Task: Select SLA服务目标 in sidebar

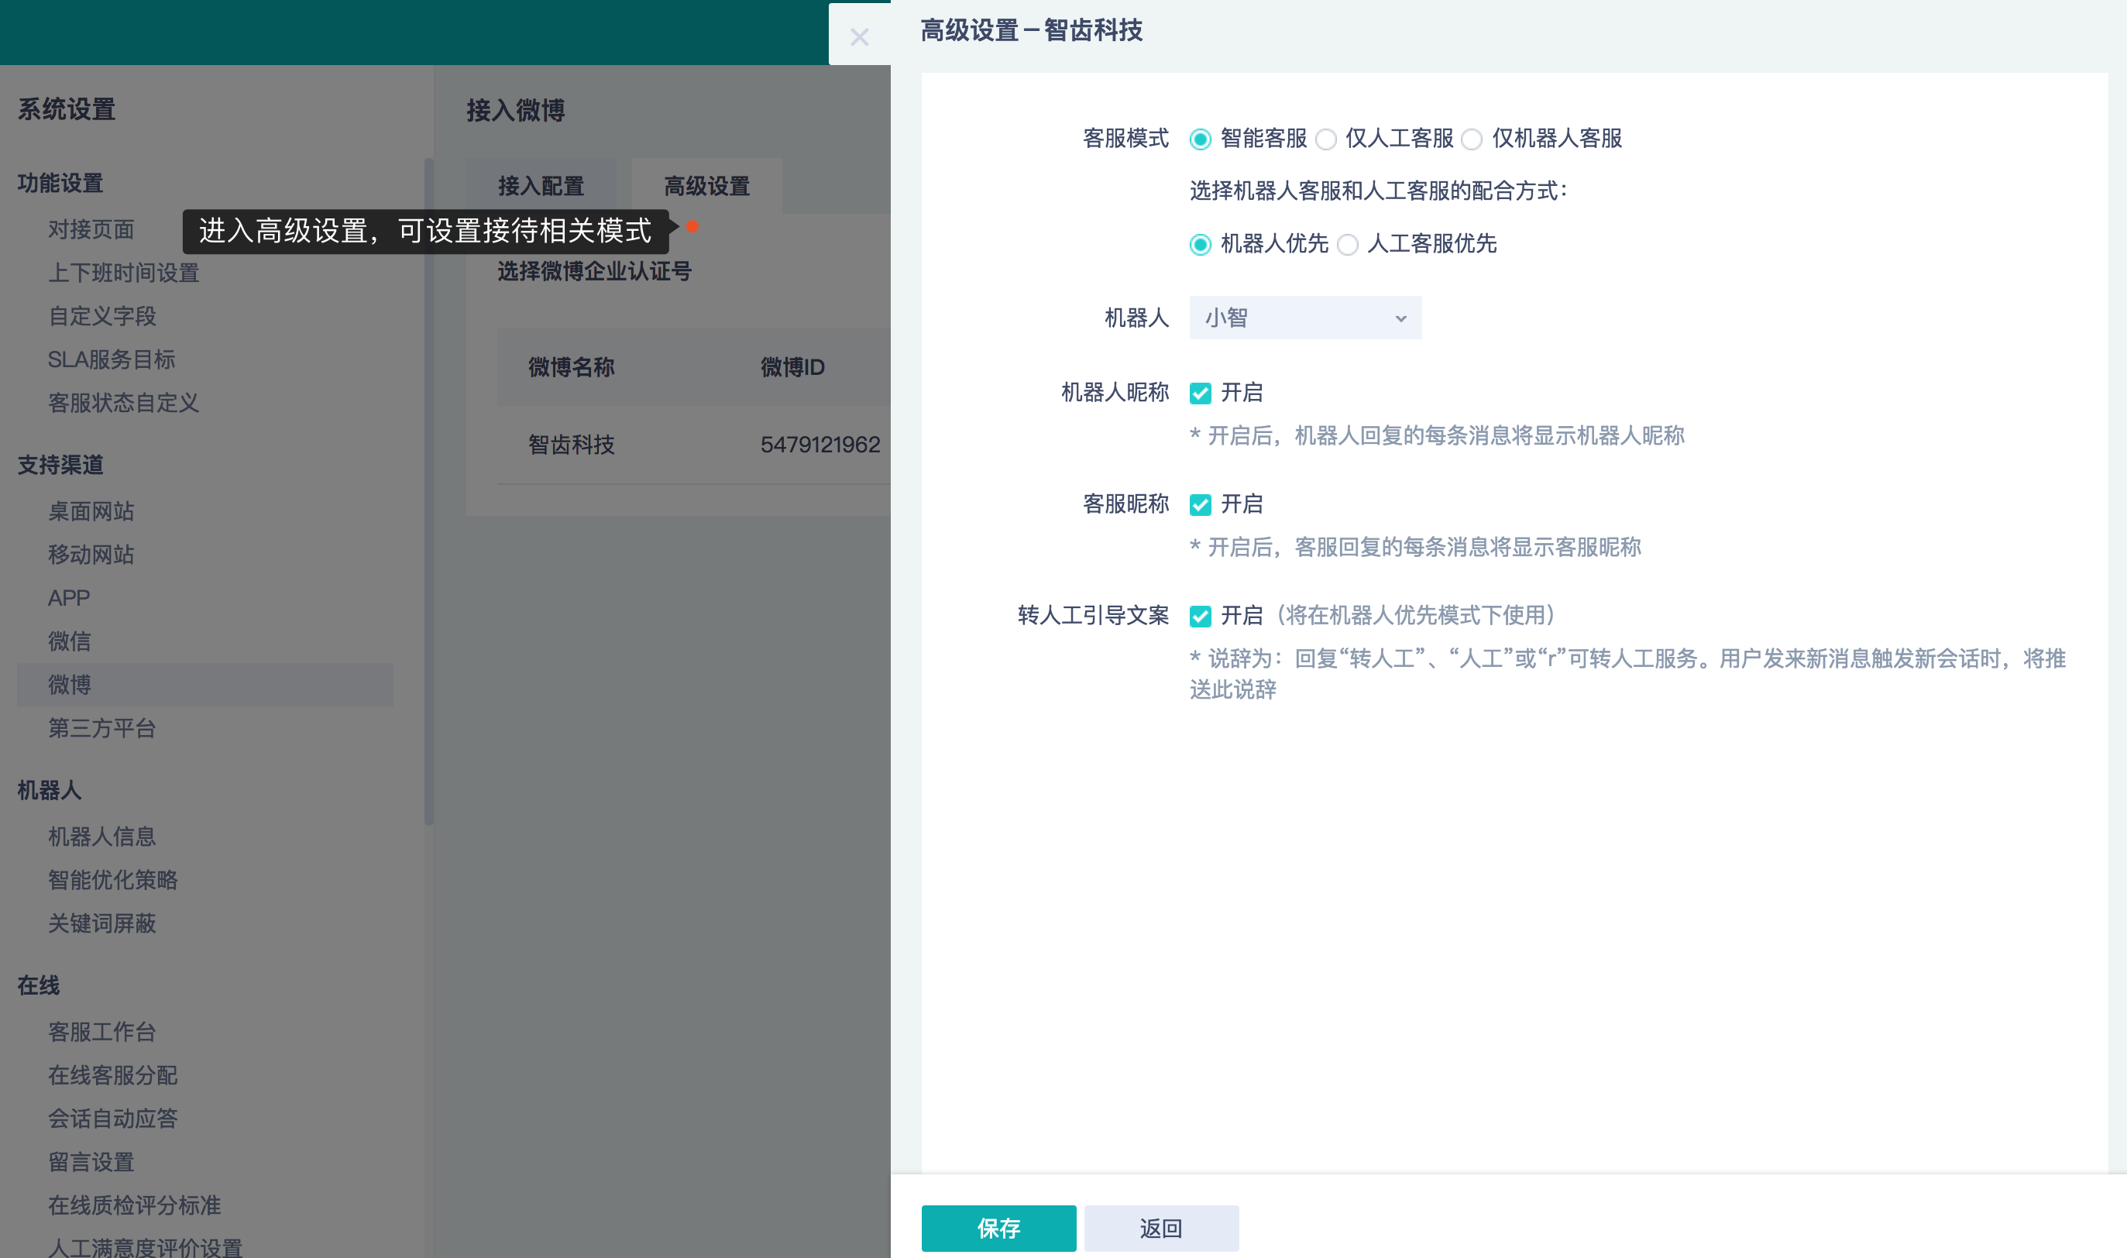Action: coord(112,359)
